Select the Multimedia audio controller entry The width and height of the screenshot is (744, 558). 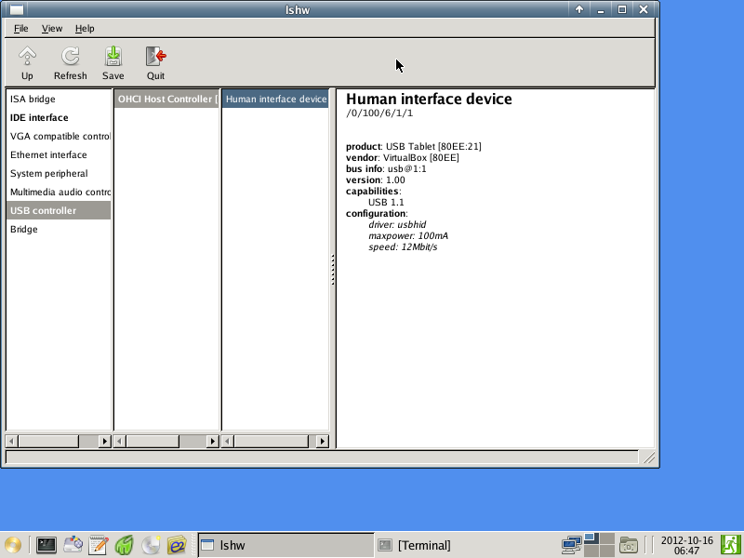pyautogui.click(x=59, y=192)
